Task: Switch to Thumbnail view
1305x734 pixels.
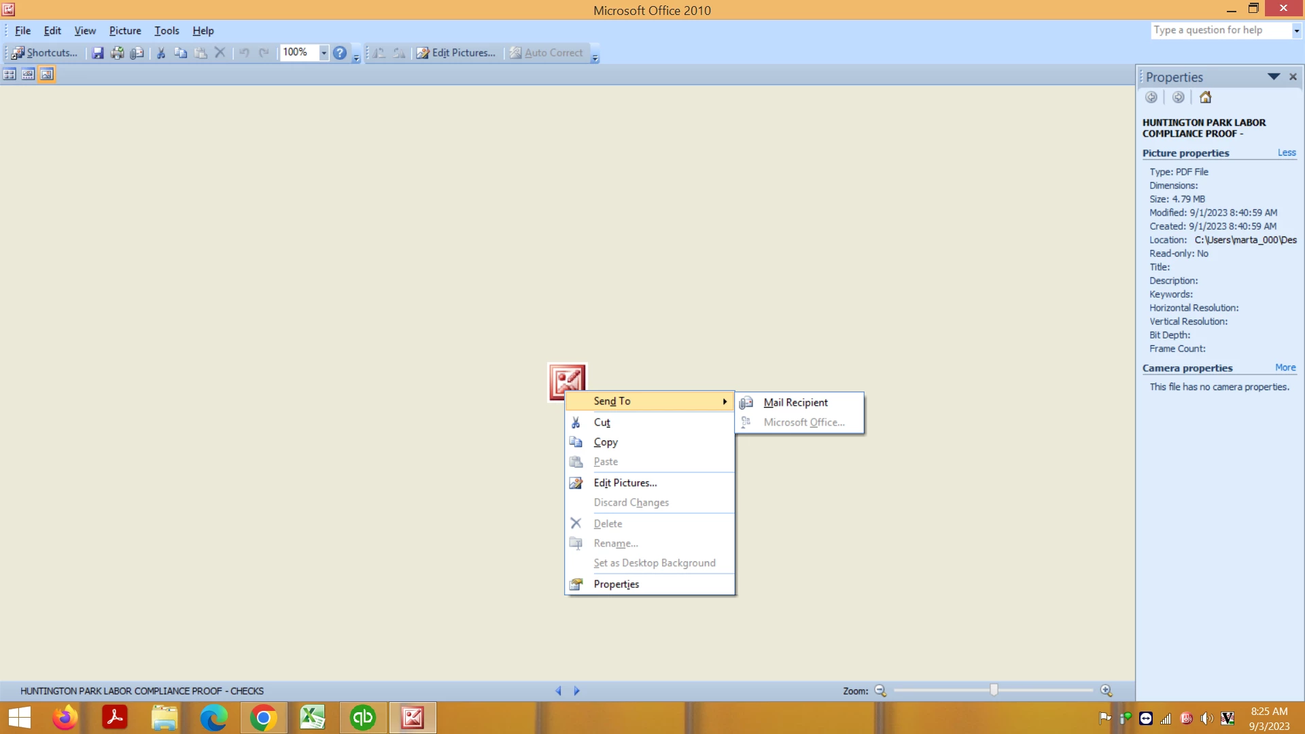Action: click(10, 74)
